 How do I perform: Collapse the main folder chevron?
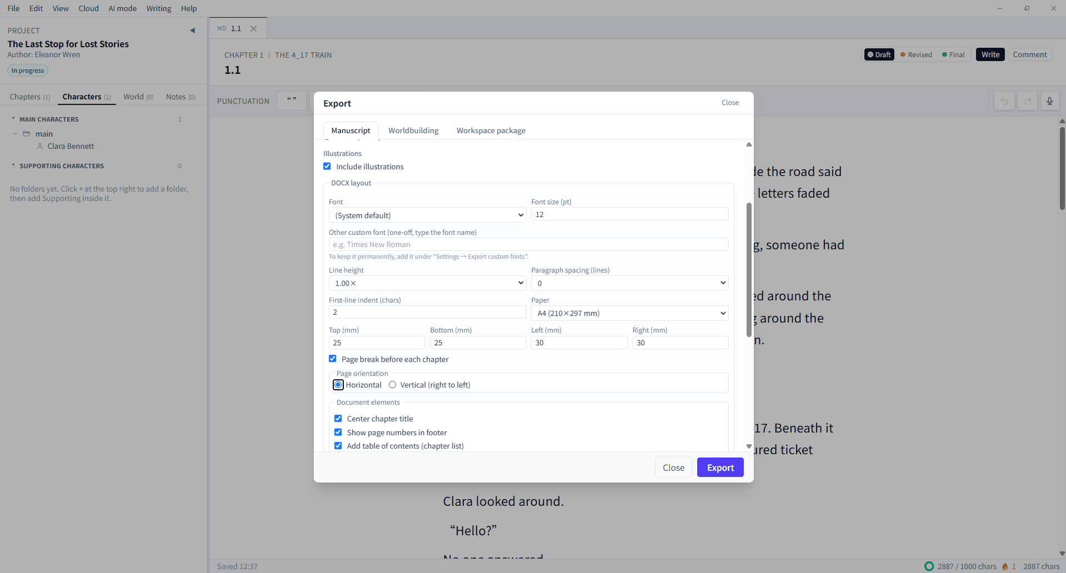click(15, 134)
